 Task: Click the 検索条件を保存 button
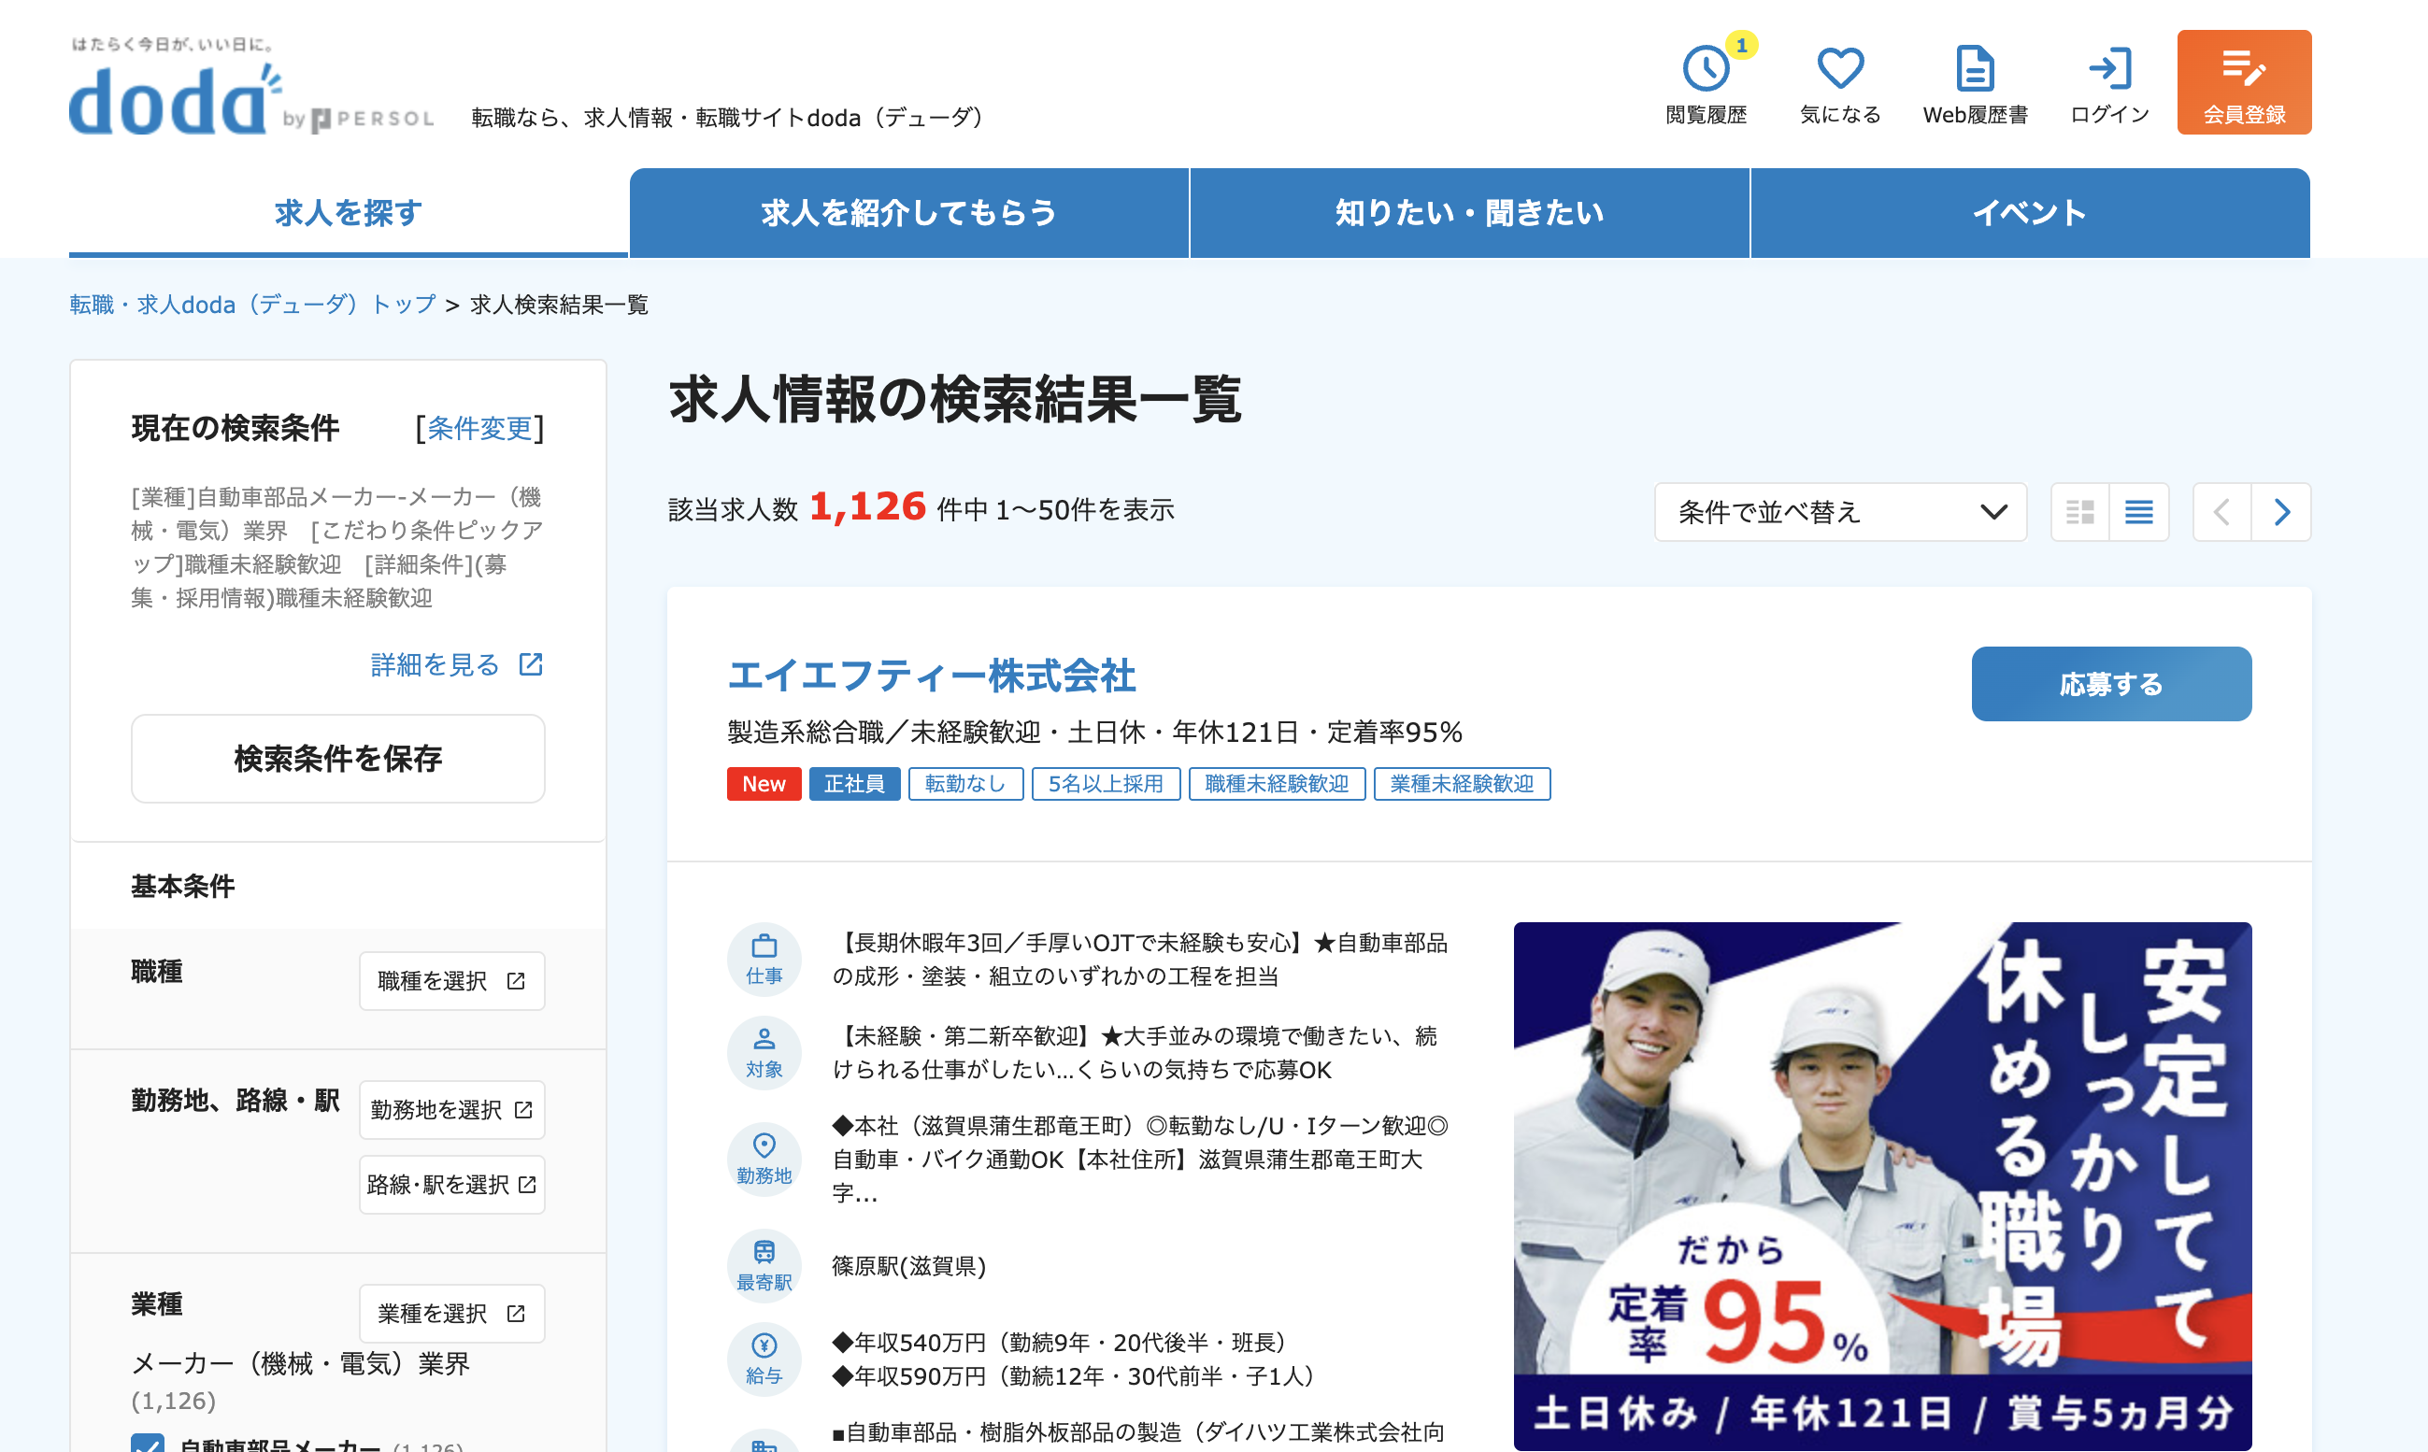click(337, 759)
